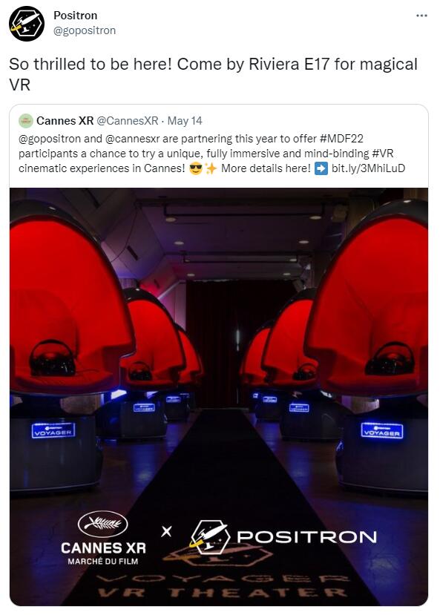Open the May 14 timestamp

tap(185, 121)
